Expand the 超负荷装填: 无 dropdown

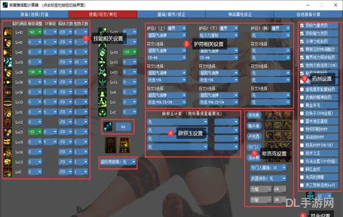118,162
